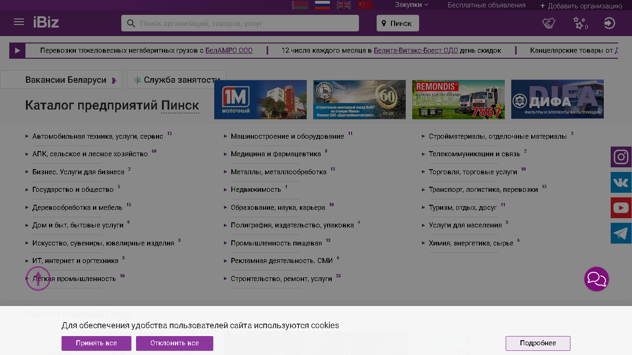Open Туризм, отдых, досуг category

coord(463,208)
